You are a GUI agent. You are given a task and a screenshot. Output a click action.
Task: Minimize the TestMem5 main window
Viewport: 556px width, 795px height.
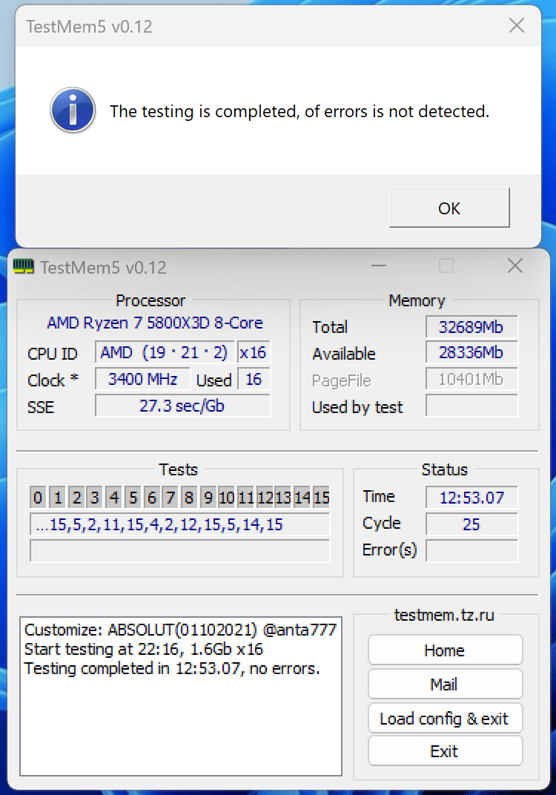point(379,265)
